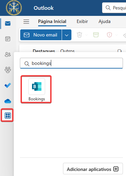The image size is (126, 176).
Task: Click the Archive box icon
Action: tap(96, 35)
